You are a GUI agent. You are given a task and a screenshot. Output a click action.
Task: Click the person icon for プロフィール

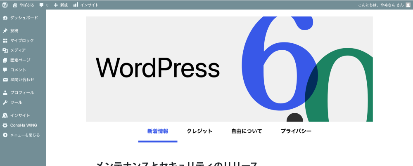(x=5, y=92)
